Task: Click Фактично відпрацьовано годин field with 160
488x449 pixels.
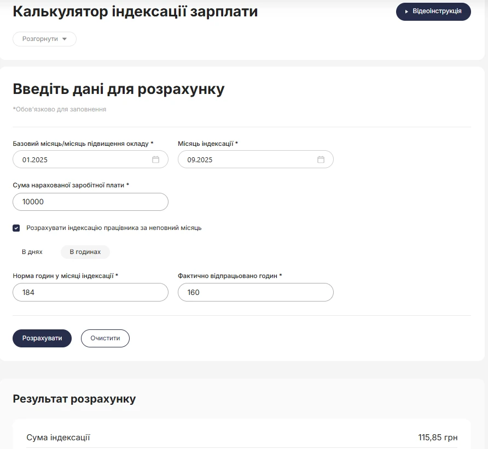Action: pyautogui.click(x=255, y=292)
